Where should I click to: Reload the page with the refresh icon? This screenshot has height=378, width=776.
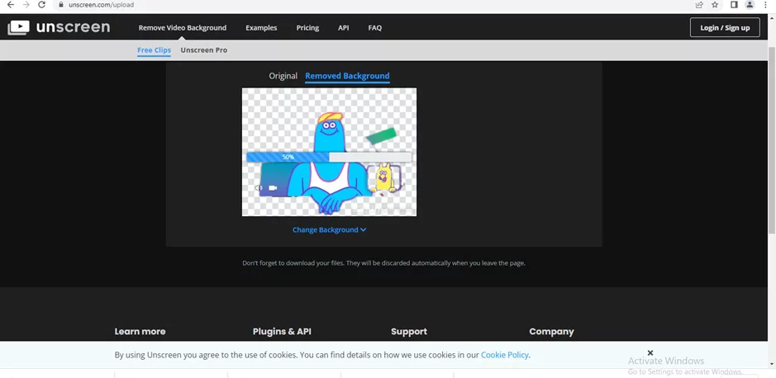pos(42,5)
